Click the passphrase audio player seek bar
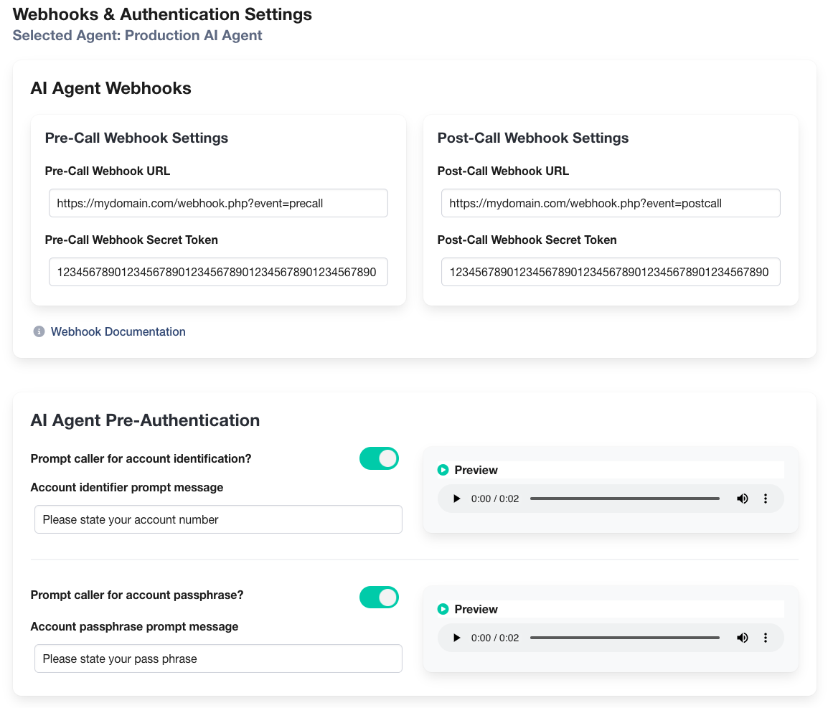The width and height of the screenshot is (828, 708). pos(624,637)
